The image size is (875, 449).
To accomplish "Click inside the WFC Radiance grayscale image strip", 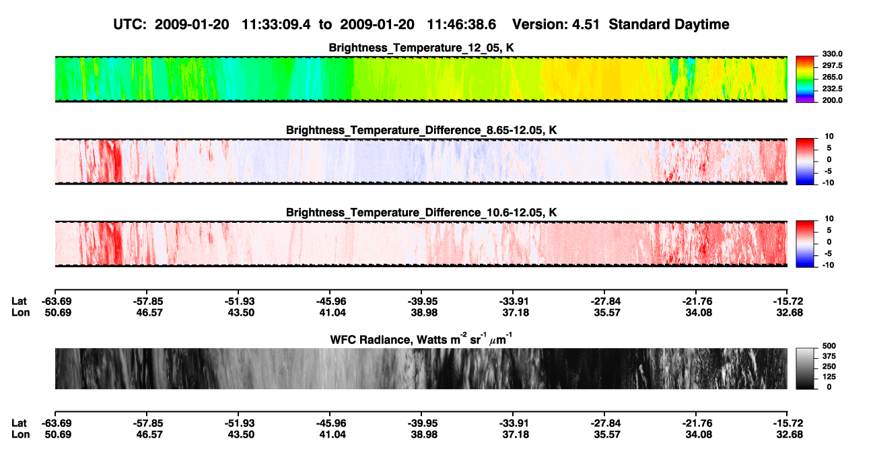I will (x=421, y=368).
